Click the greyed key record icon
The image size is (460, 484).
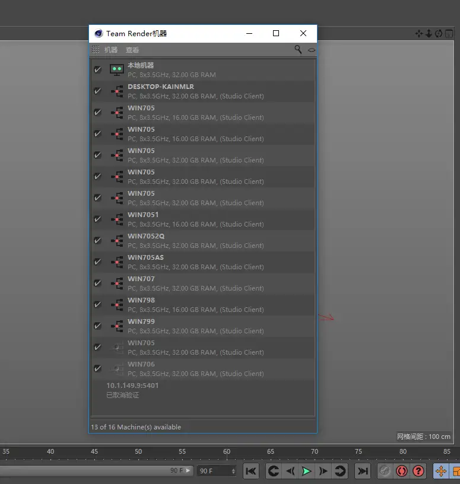pos(385,471)
